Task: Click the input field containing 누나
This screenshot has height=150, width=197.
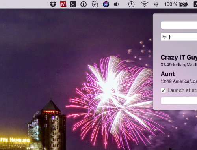Action: 179,37
